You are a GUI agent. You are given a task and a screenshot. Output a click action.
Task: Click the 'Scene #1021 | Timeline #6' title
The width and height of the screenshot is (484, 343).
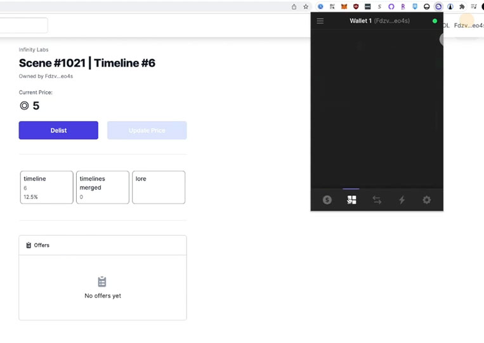click(x=87, y=63)
